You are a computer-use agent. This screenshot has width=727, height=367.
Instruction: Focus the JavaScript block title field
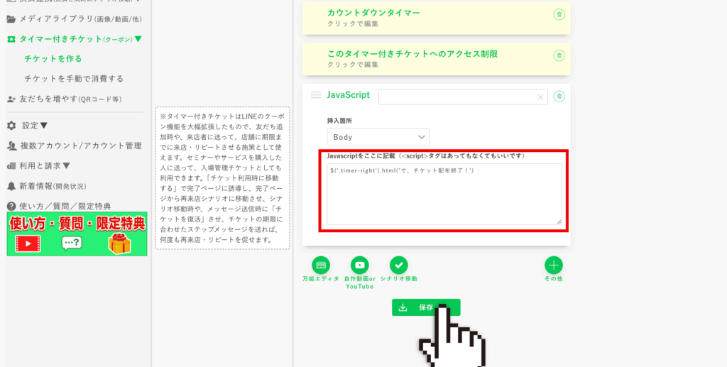tap(463, 97)
